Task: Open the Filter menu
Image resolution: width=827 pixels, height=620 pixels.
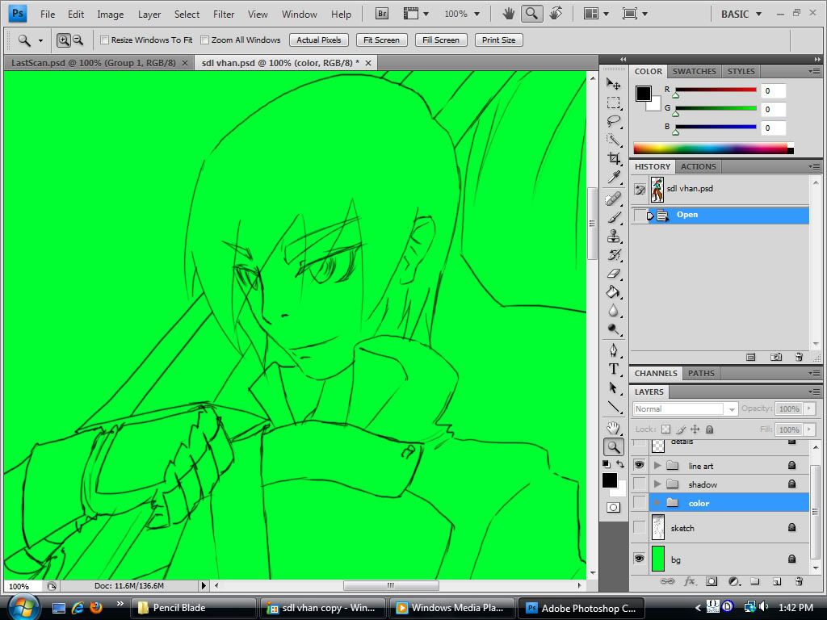Action: pyautogui.click(x=224, y=14)
